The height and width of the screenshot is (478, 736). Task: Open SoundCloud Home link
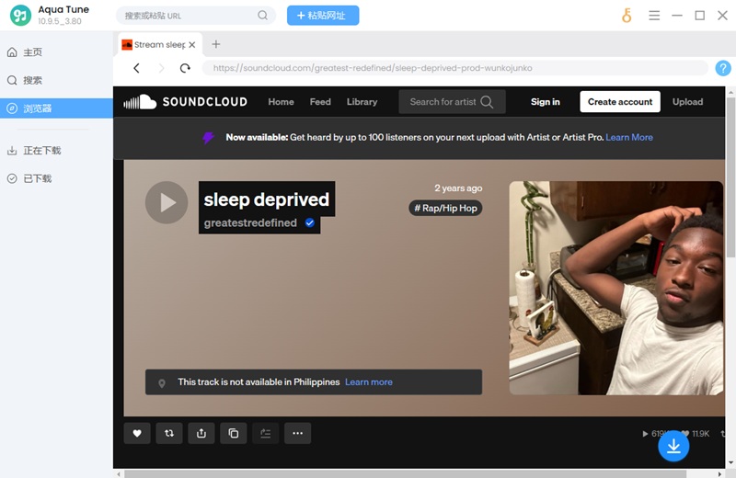click(281, 102)
